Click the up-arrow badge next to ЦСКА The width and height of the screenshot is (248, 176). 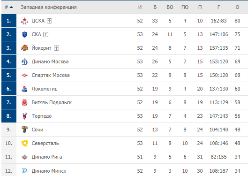[x=49, y=21]
